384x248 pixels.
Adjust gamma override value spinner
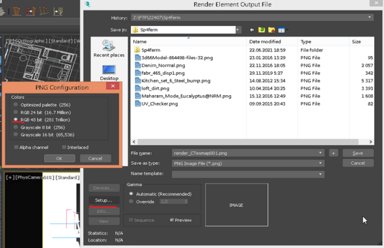186,201
